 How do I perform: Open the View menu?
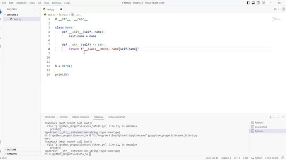click(32, 3)
